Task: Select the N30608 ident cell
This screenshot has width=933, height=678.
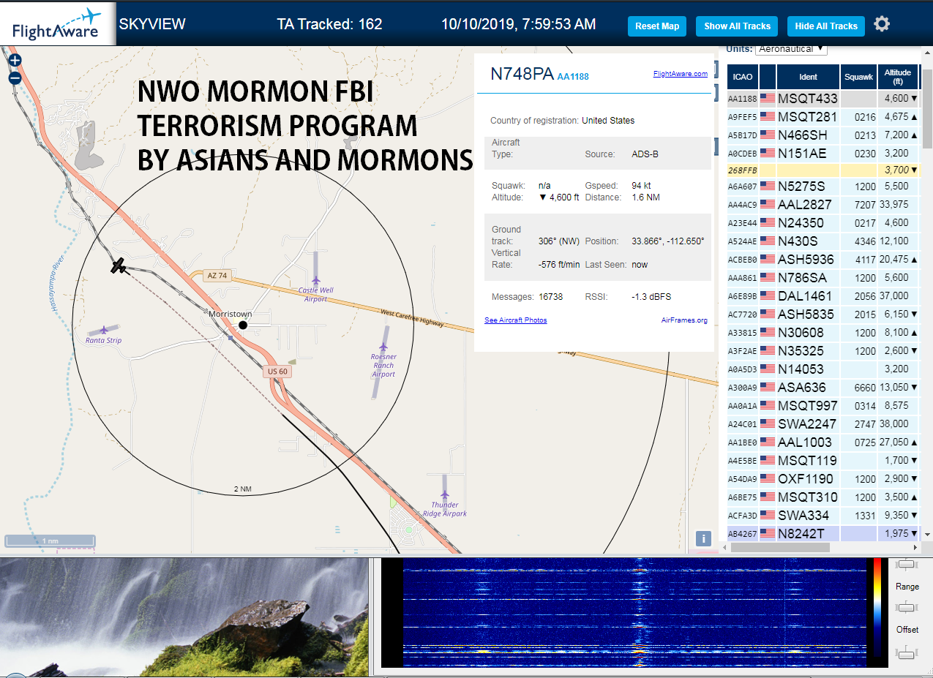Action: pyautogui.click(x=808, y=332)
